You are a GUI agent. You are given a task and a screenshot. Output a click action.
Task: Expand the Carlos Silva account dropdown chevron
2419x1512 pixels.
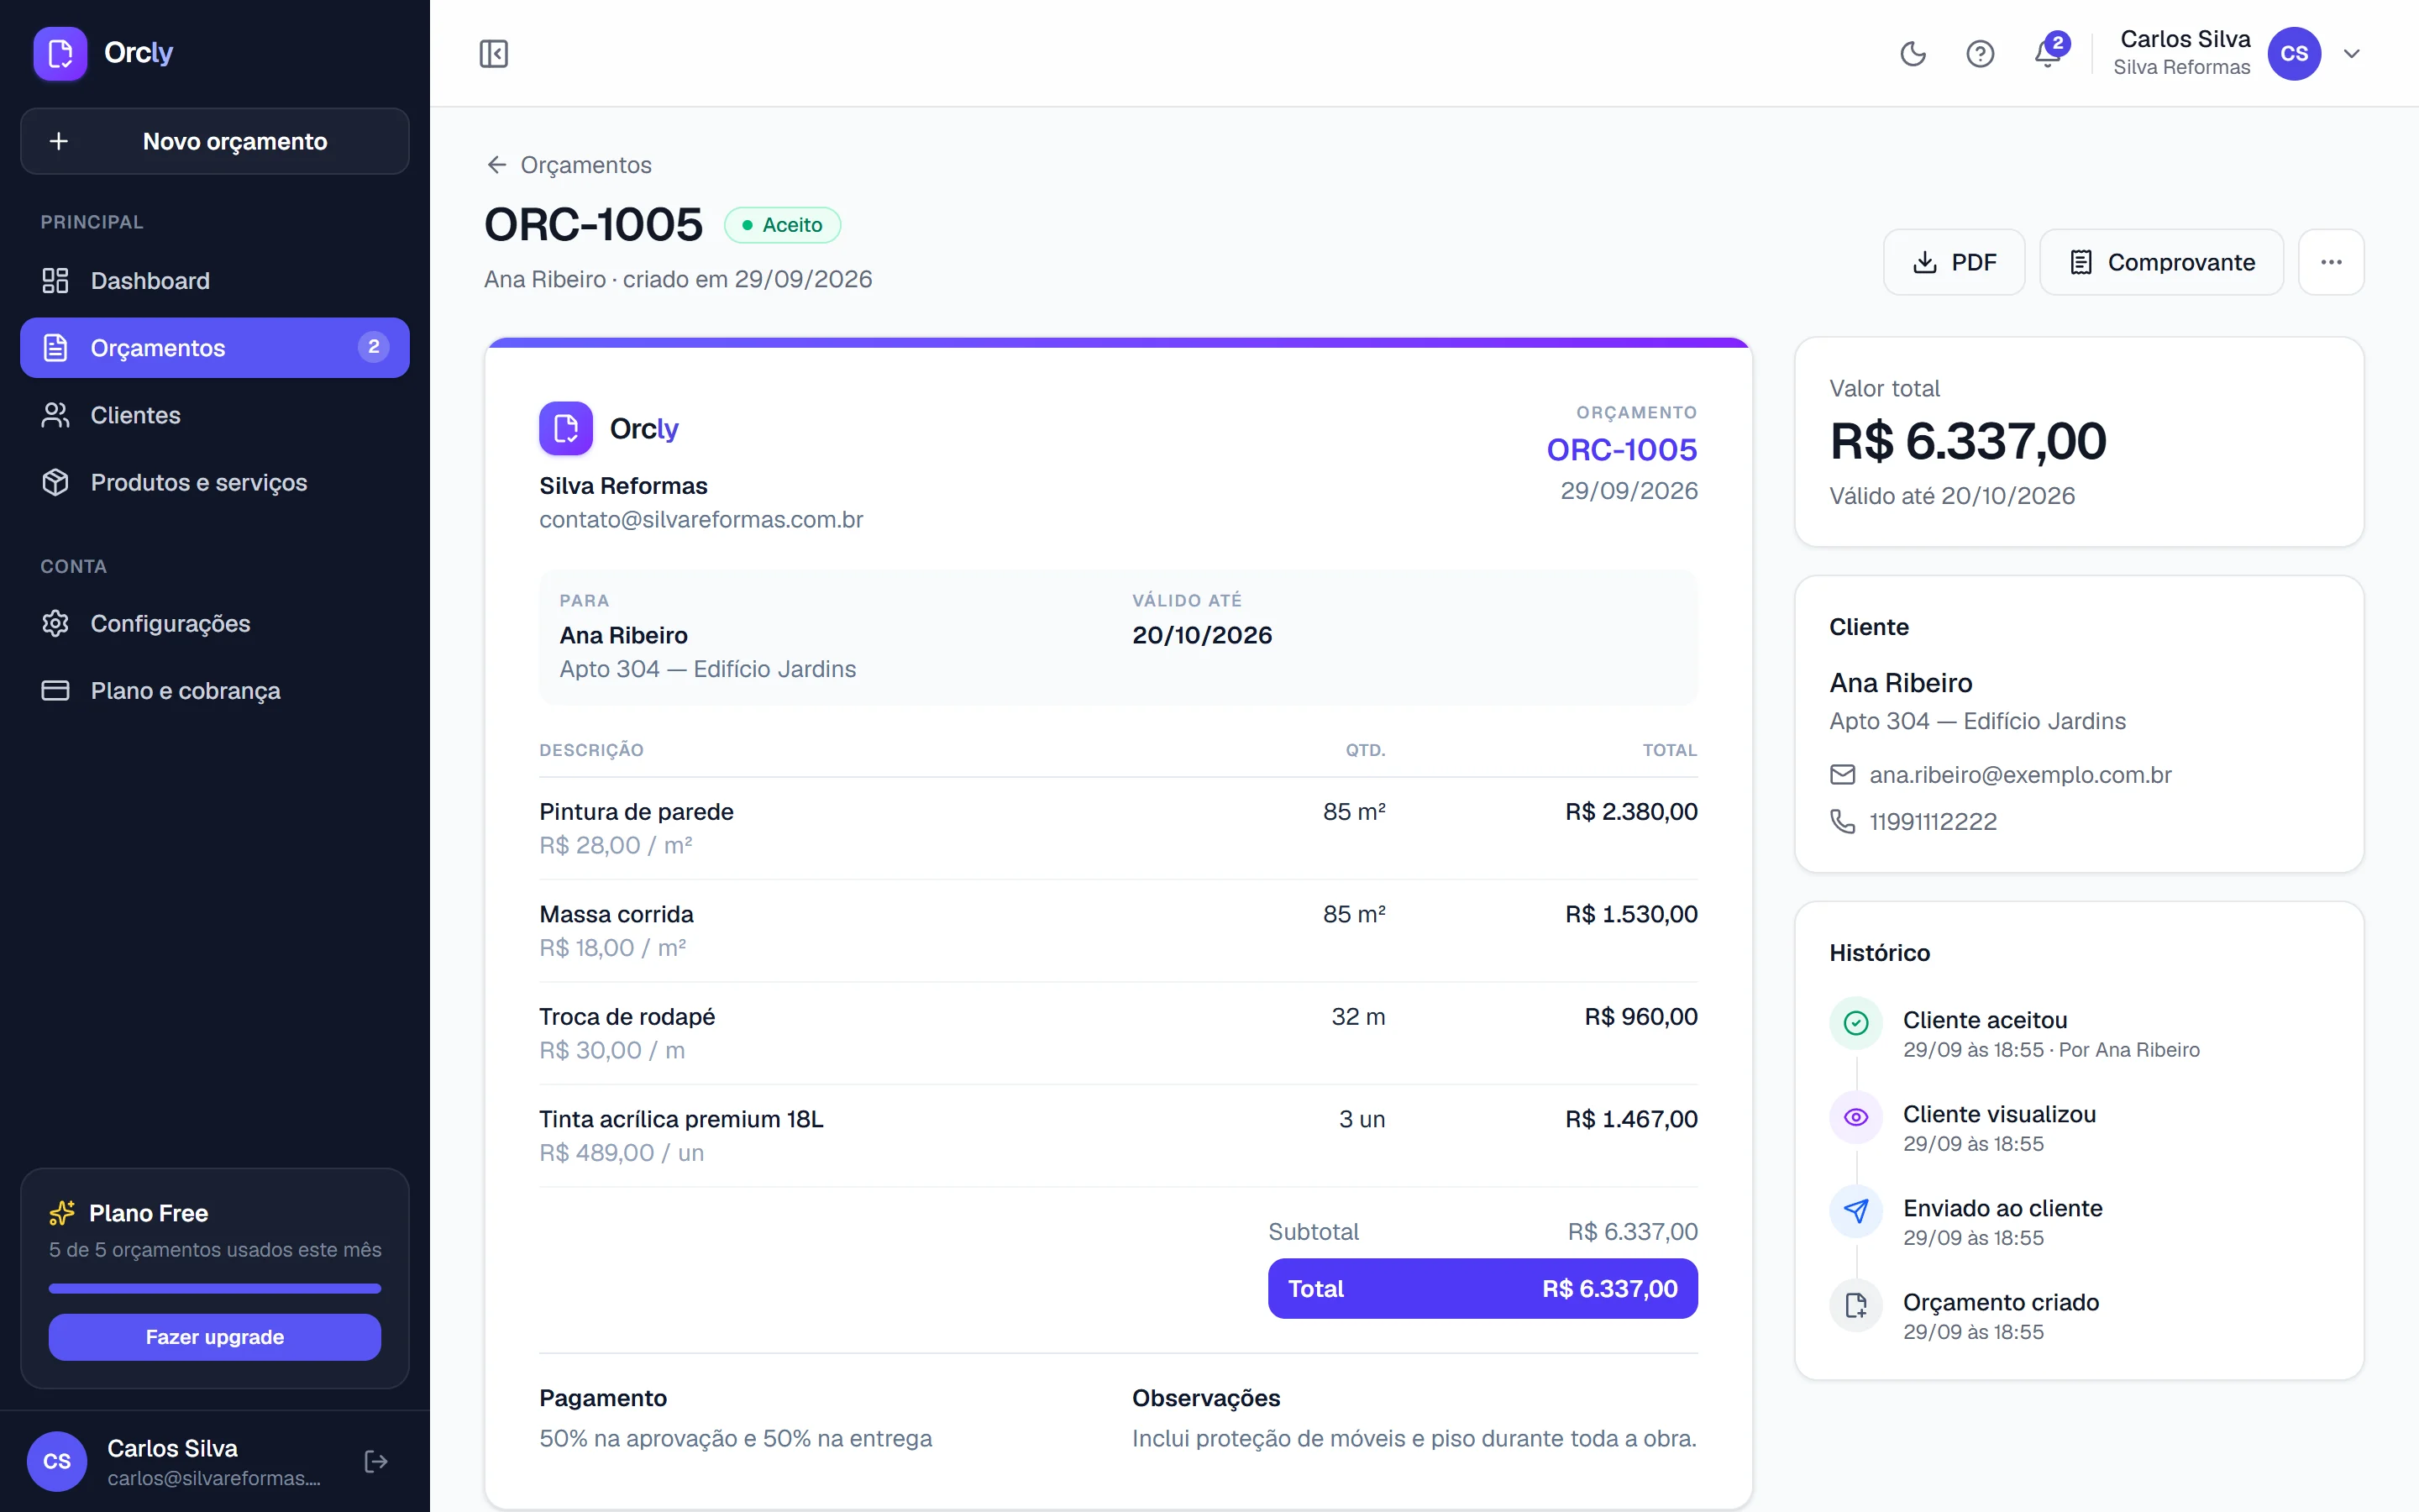[2352, 53]
